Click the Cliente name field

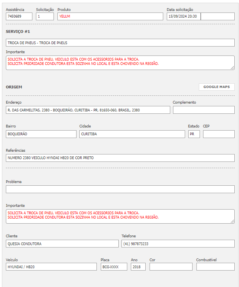point(62,244)
